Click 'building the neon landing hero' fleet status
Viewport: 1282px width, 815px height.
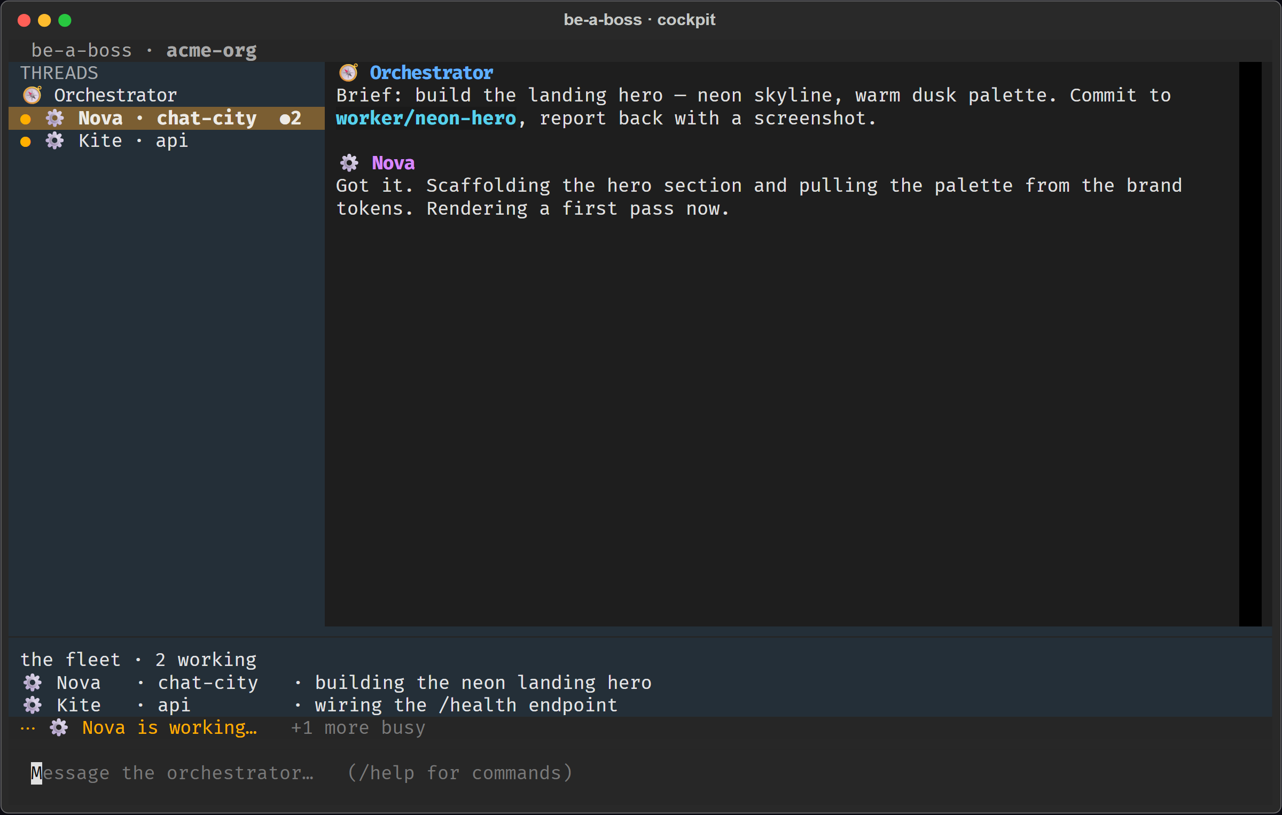click(x=483, y=683)
